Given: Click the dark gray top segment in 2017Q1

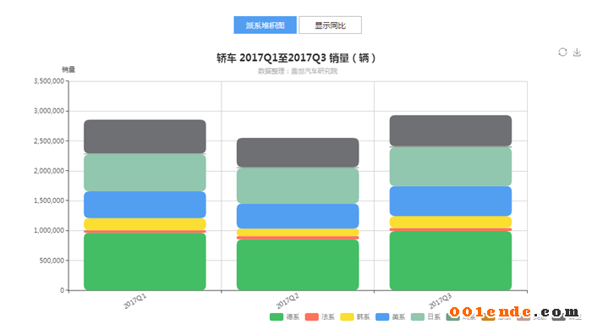Looking at the screenshot, I should [x=145, y=137].
